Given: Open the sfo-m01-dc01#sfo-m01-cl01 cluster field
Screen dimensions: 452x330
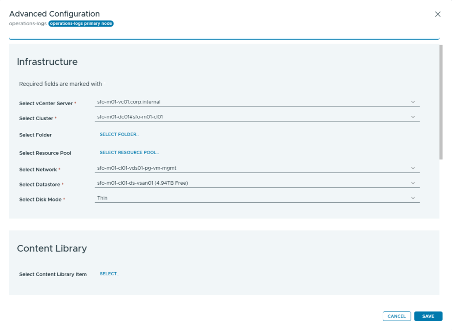Looking at the screenshot, I should pos(252,117).
